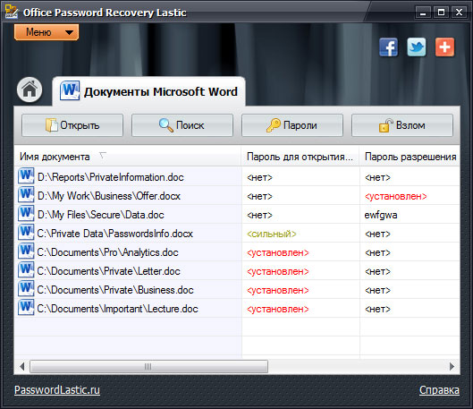Click the Facebook share icon
Image resolution: width=473 pixels, height=409 pixels.
(x=389, y=47)
